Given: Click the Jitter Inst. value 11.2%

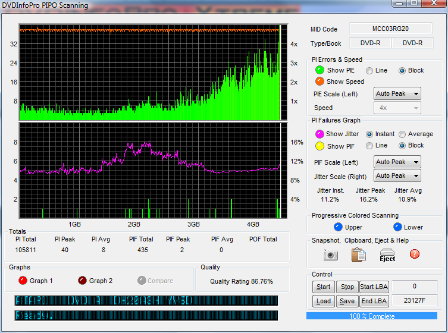Looking at the screenshot, I should 330,199.
